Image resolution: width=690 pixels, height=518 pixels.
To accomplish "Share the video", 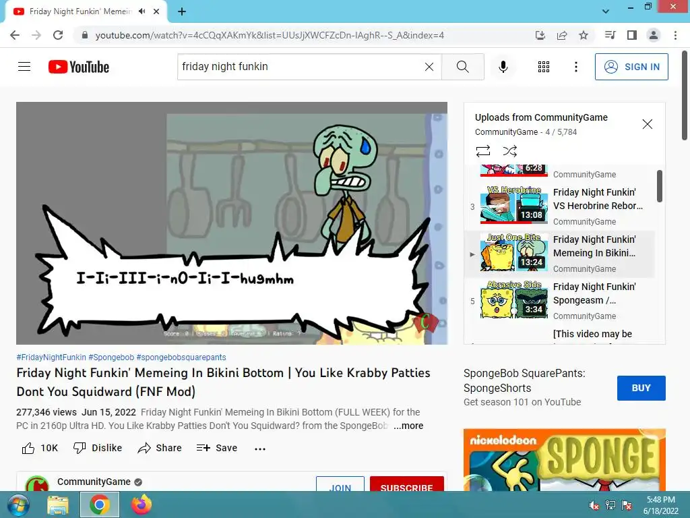I will [x=160, y=448].
